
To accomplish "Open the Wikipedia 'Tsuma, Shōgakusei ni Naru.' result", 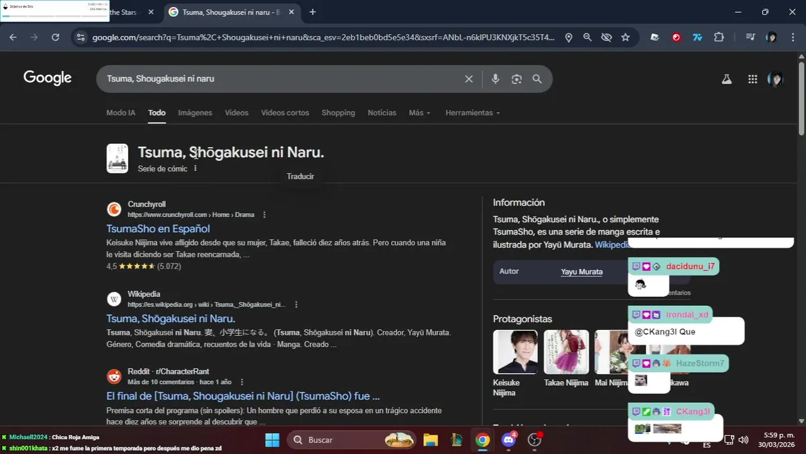I will 171,319.
